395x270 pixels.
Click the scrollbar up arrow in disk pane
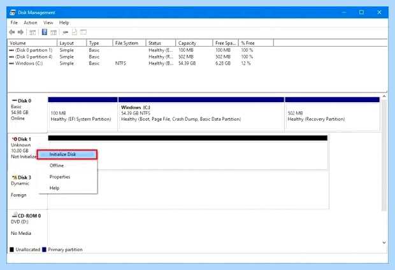(384, 96)
